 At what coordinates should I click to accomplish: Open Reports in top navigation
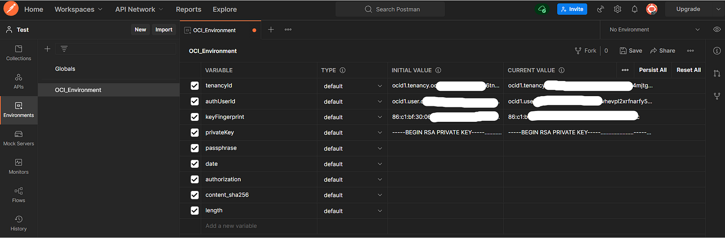[189, 9]
